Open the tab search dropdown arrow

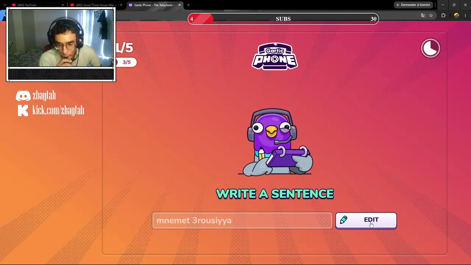click(4, 5)
